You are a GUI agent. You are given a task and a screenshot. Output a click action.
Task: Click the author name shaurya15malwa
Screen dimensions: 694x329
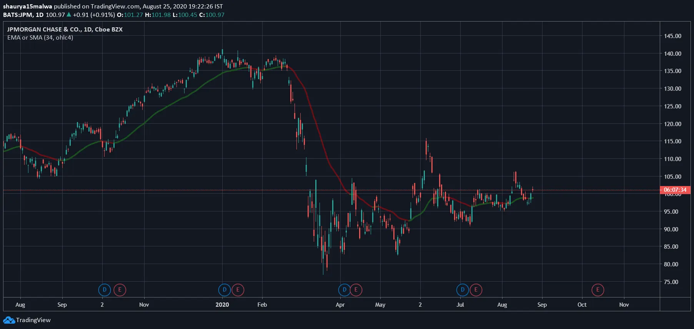coord(27,6)
